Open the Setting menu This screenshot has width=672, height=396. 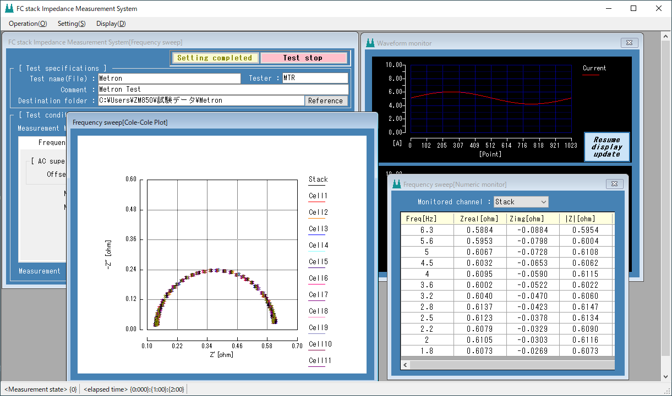[72, 24]
